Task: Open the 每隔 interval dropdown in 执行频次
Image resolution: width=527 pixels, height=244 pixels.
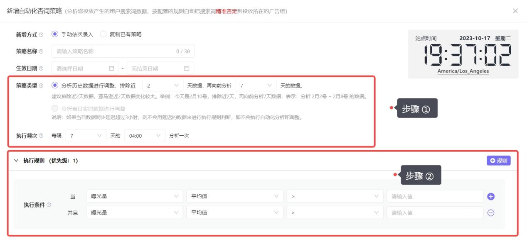Action: pyautogui.click(x=86, y=136)
